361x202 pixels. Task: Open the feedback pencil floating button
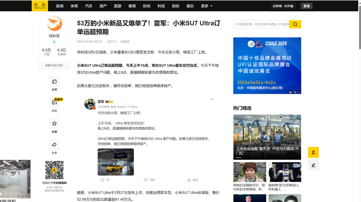[313, 165]
